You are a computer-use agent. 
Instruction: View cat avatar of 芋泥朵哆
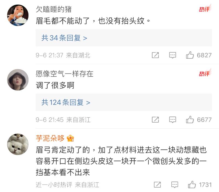(x=18, y=144)
